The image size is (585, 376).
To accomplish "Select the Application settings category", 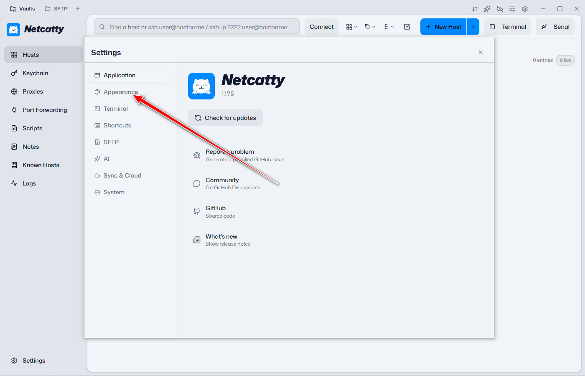I will [131, 75].
